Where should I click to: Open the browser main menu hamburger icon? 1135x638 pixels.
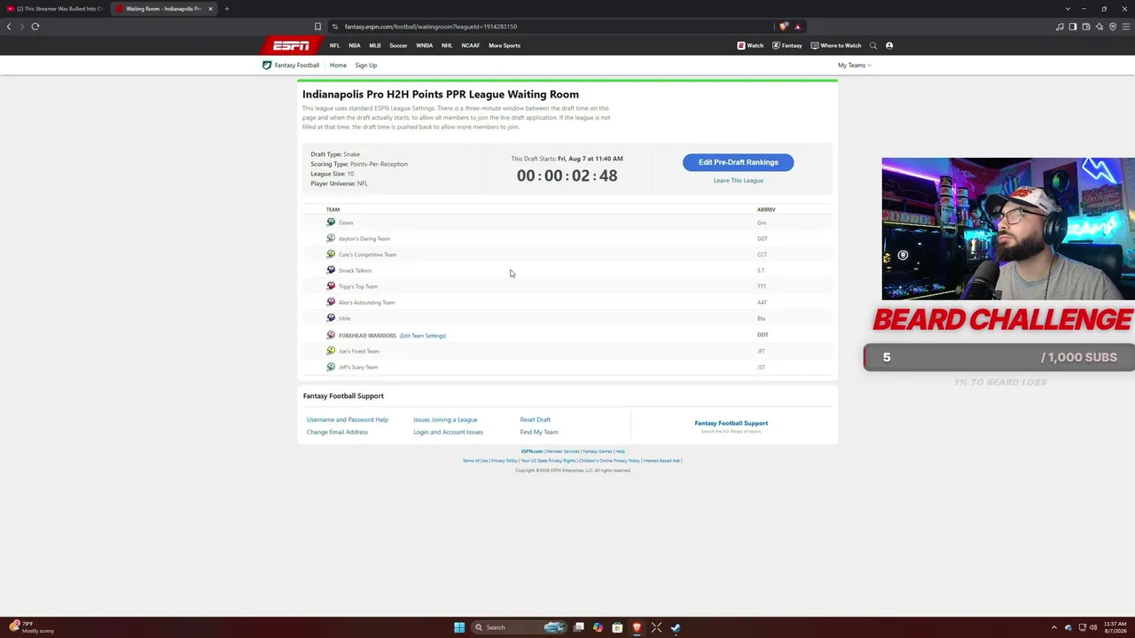coord(1127,27)
